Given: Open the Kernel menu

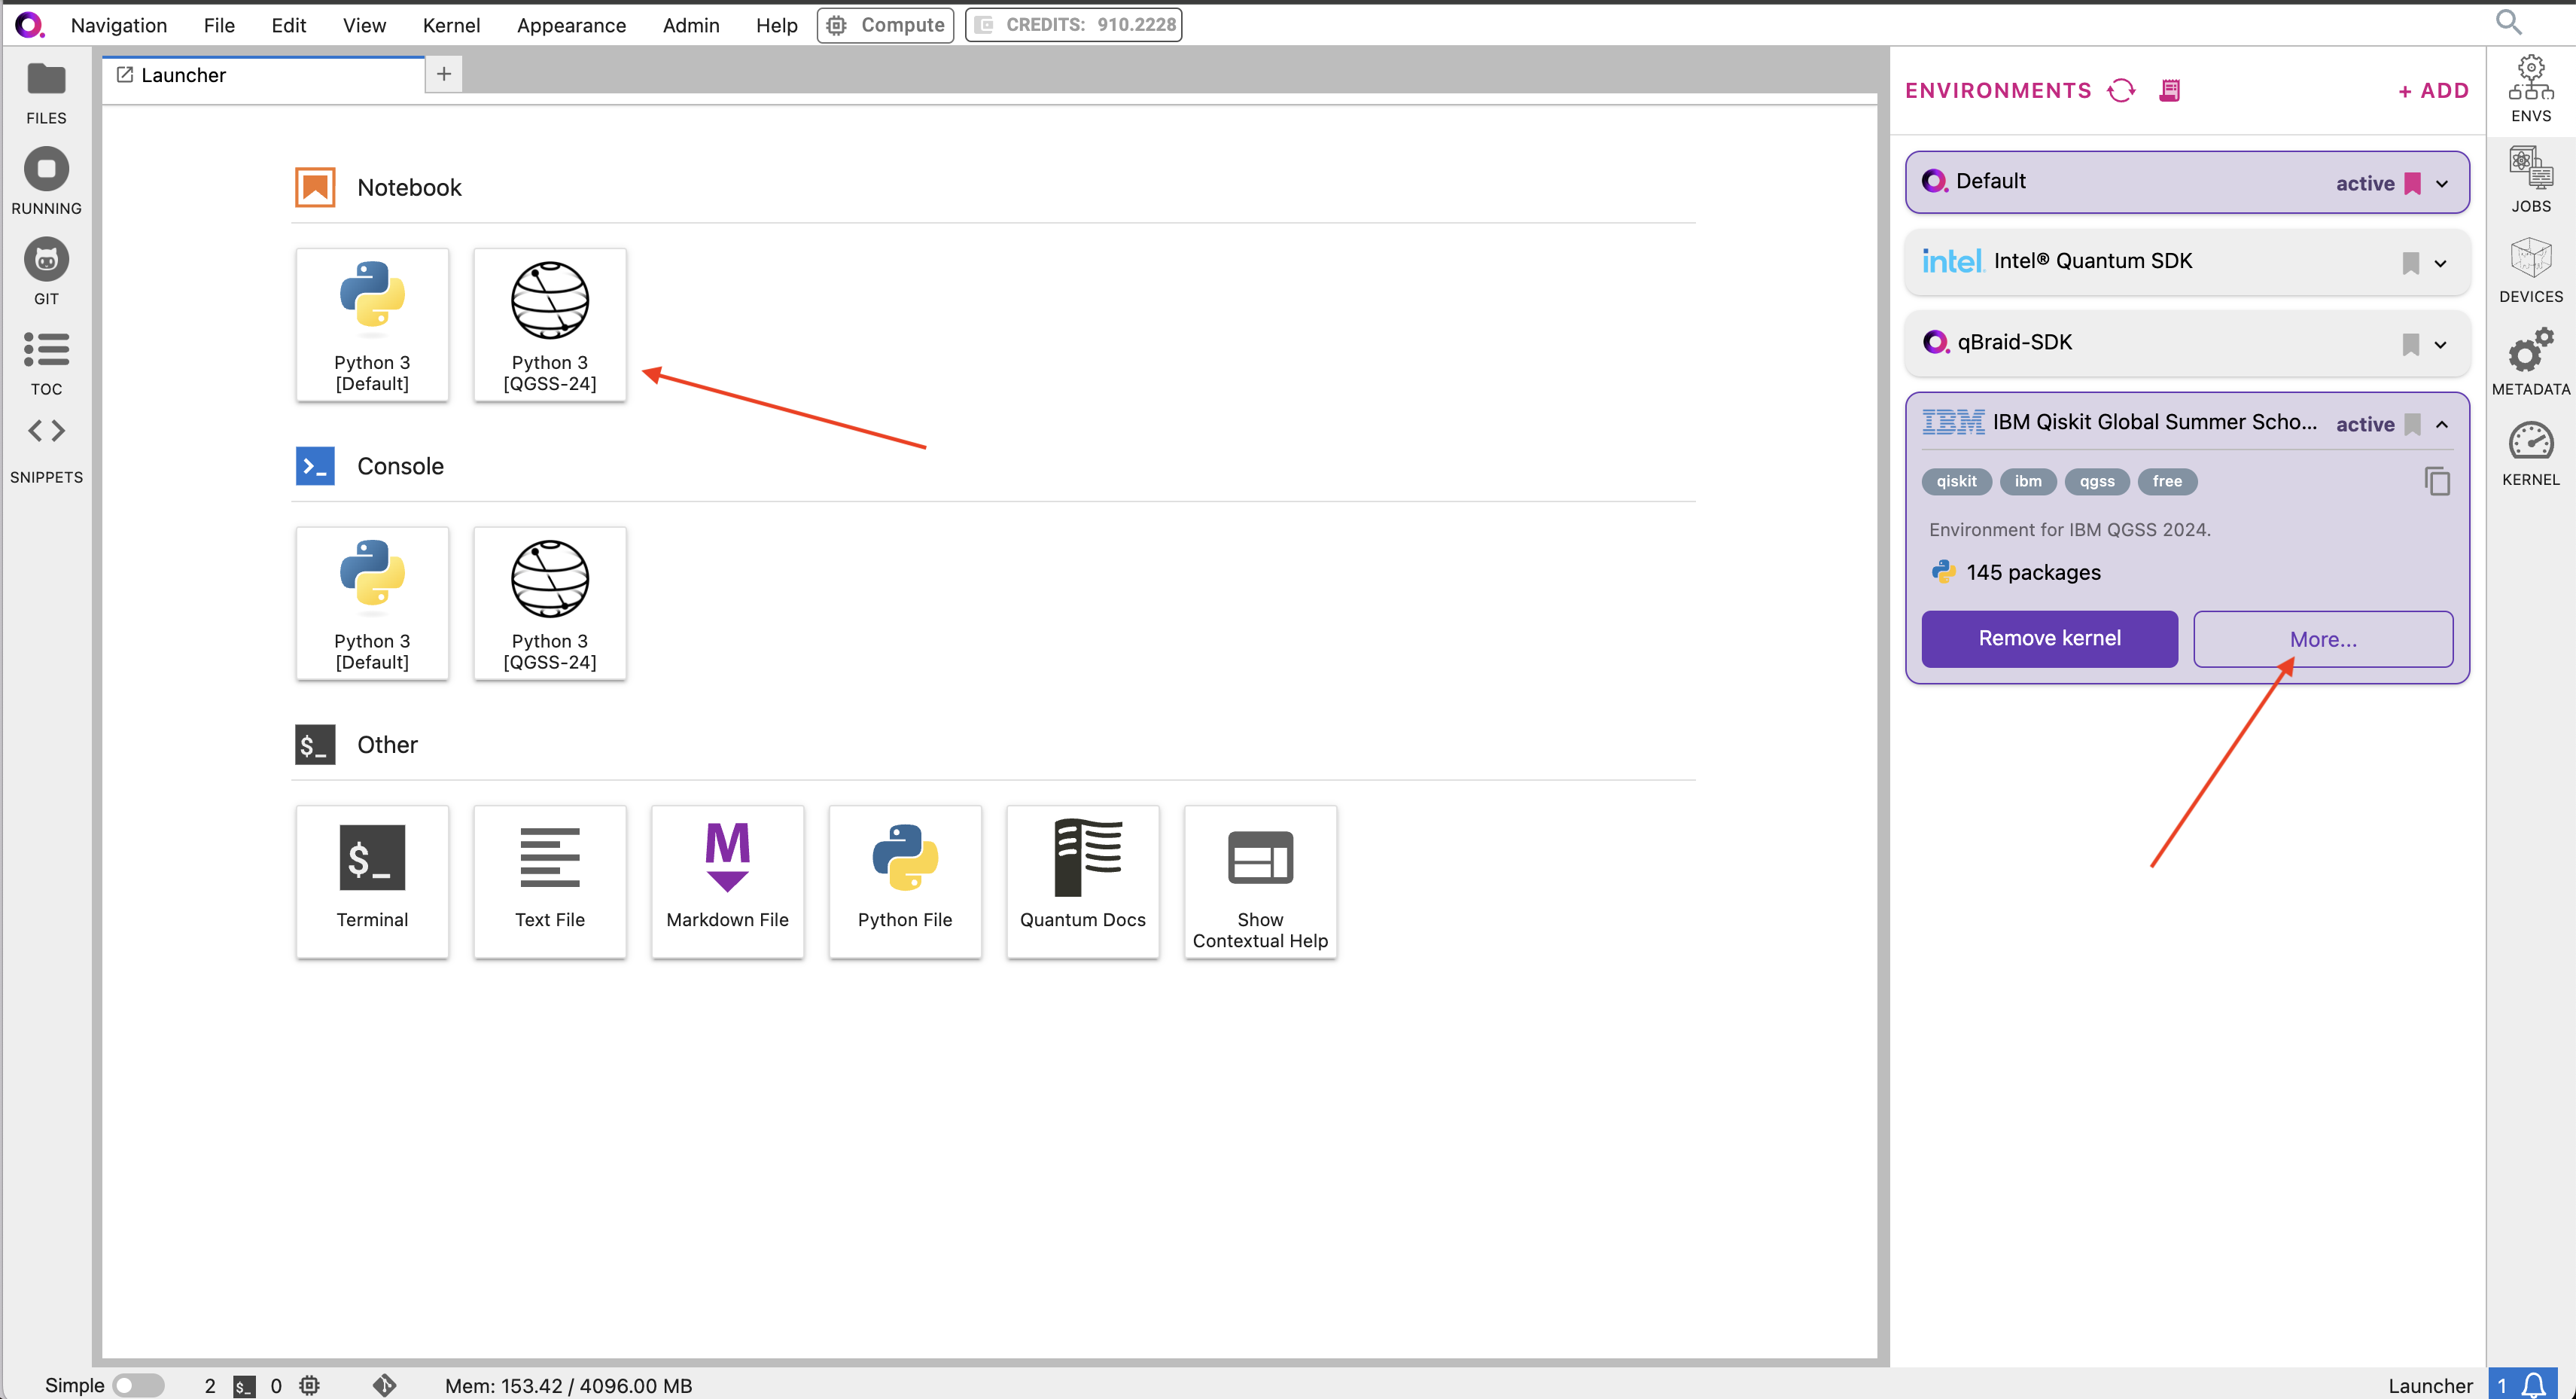Looking at the screenshot, I should (x=451, y=25).
